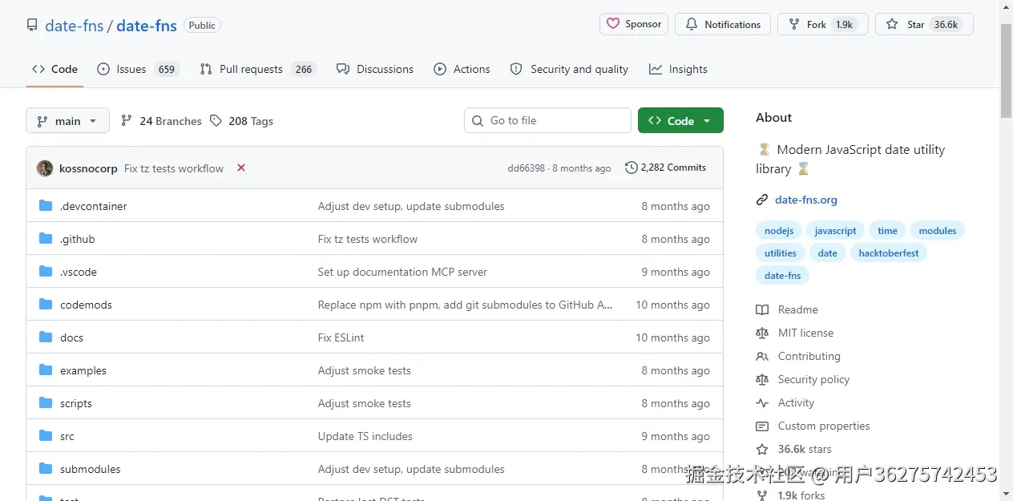Open the .vscode folder name
1013x501 pixels.
(79, 272)
